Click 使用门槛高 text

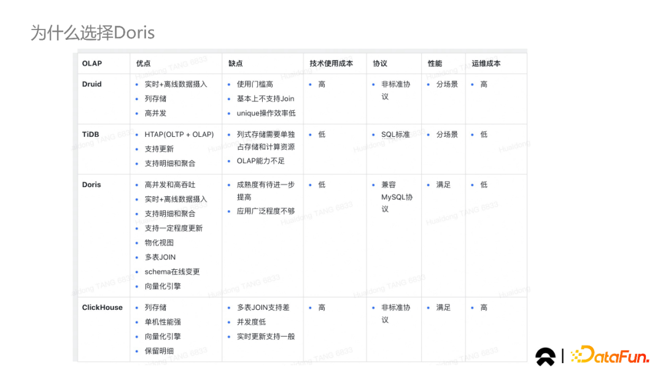coord(255,84)
